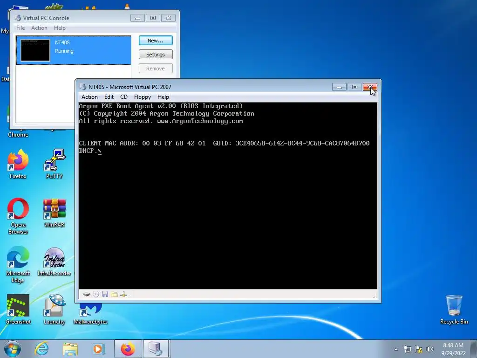Close the Virtual PC Console window
This screenshot has height=358, width=477.
(x=168, y=18)
